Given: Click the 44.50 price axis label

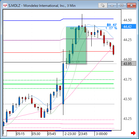Looking at the screenshot, I should click(127, 20).
